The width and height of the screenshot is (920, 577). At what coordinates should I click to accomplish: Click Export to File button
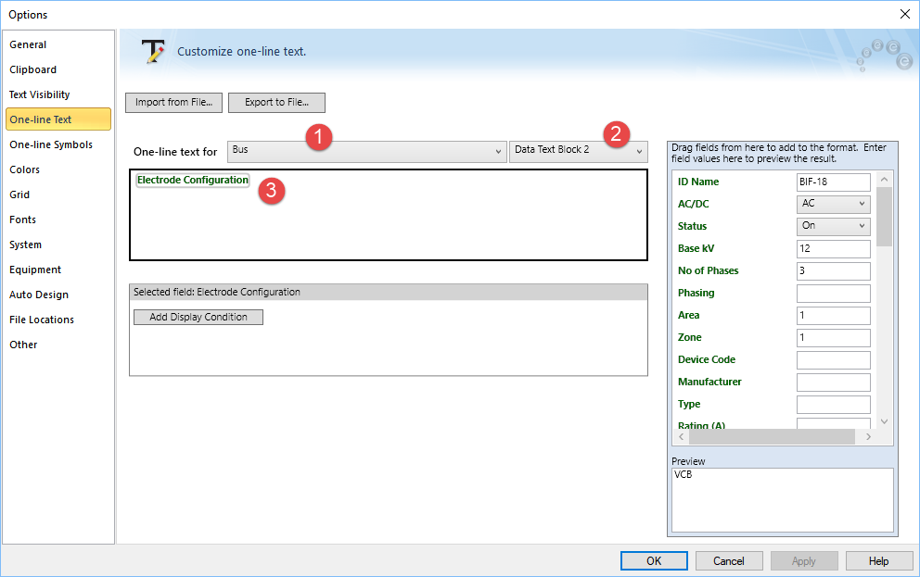276,103
